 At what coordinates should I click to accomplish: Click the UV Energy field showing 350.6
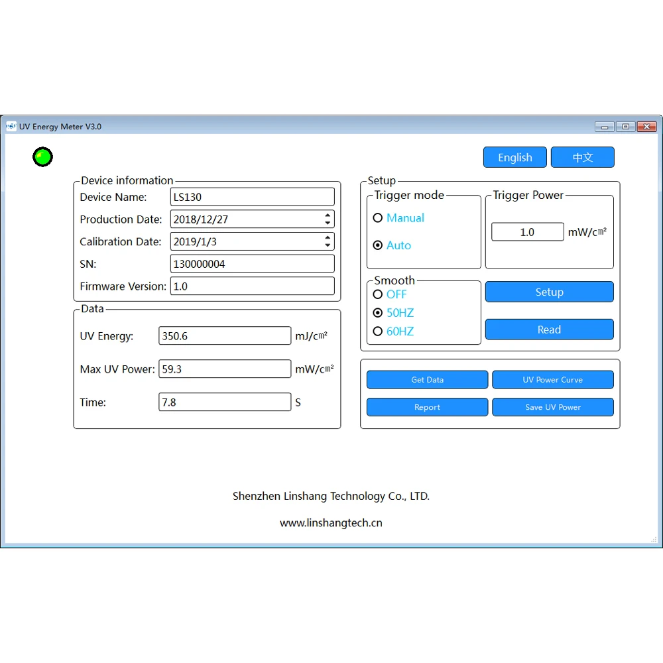pos(225,335)
